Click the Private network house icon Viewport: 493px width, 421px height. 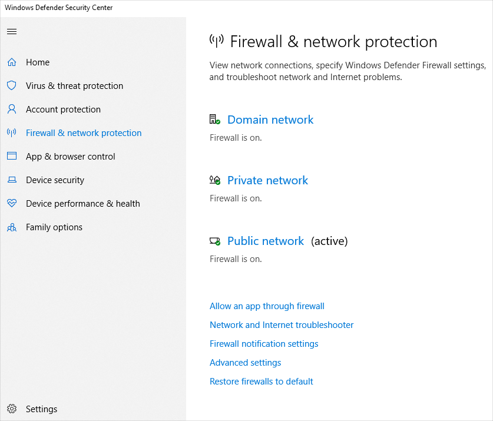click(214, 180)
